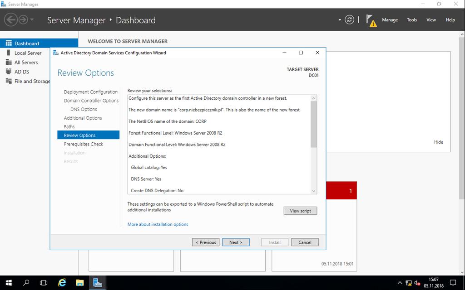Minimize the configuration wizard window
The height and width of the screenshot is (290, 465).
point(284,53)
